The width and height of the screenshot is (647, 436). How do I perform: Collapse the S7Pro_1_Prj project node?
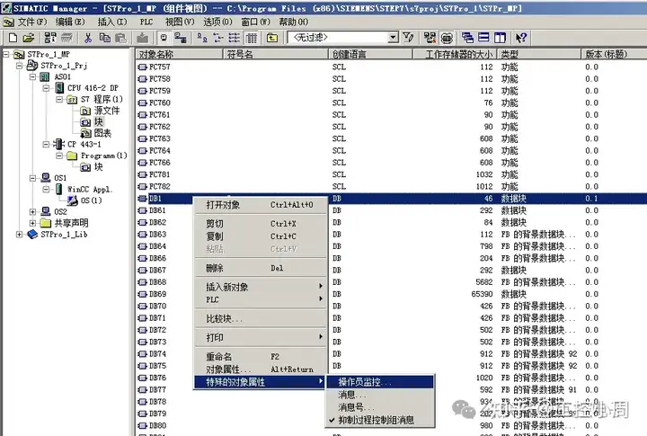click(x=20, y=66)
